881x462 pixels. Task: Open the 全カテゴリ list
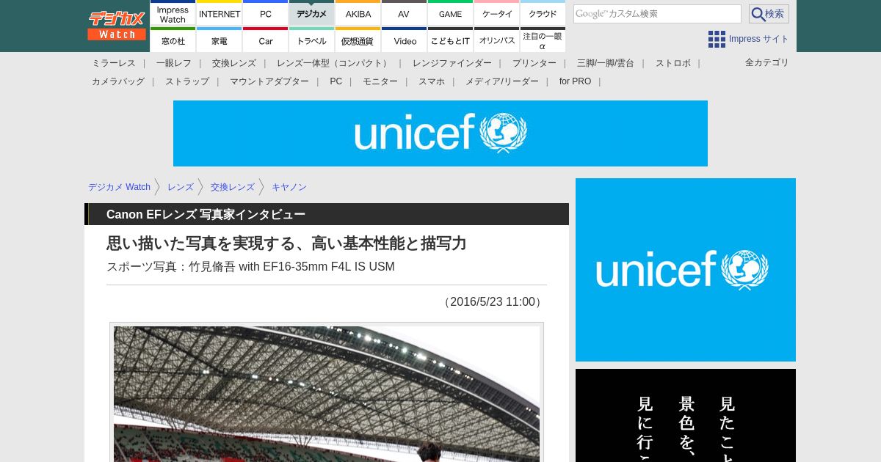coord(767,62)
